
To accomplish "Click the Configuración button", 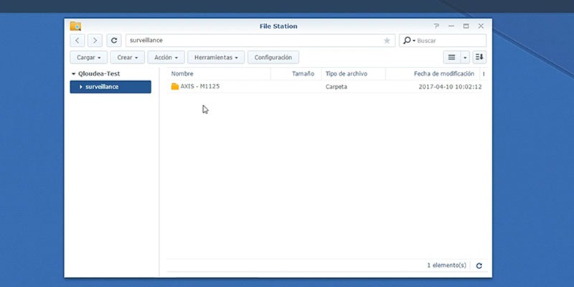I will pyautogui.click(x=273, y=57).
